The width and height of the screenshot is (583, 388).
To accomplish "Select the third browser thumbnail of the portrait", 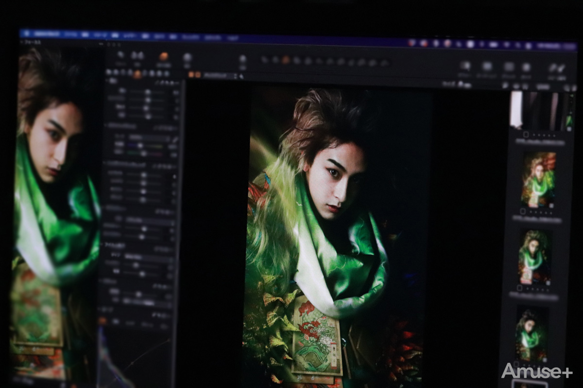I will tap(534, 257).
